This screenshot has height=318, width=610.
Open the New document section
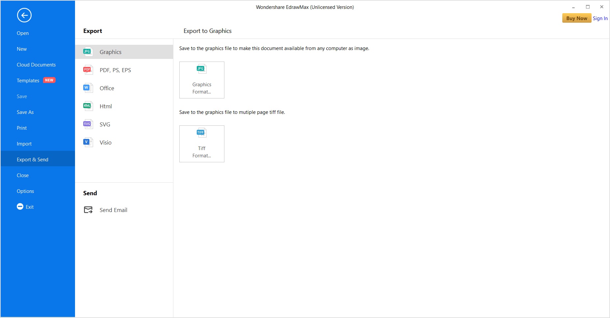tap(22, 49)
